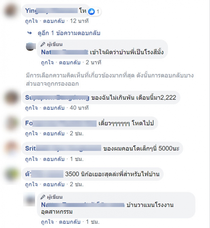Open avatar of the 3500 commenter
This screenshot has height=228, width=210.
click(12, 174)
